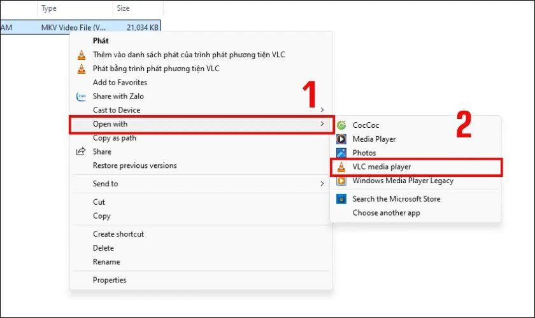The height and width of the screenshot is (318, 535).
Task: Select Open with menu entry
Action: click(201, 124)
